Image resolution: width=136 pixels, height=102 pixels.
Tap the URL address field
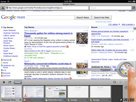pyautogui.click(x=47, y=8)
